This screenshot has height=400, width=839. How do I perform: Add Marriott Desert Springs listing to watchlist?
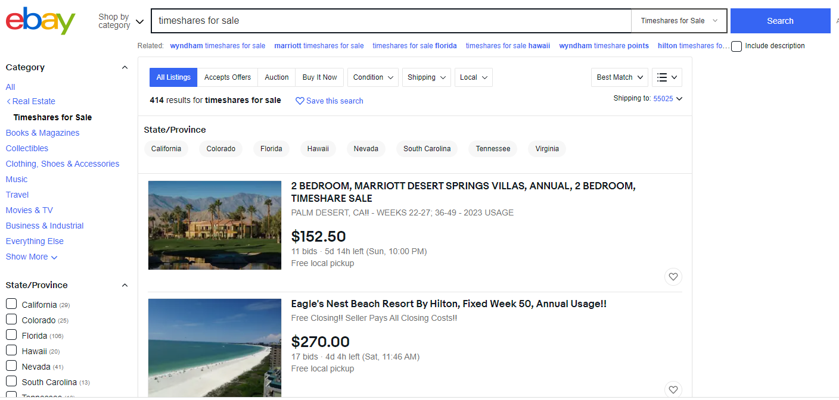(x=673, y=277)
